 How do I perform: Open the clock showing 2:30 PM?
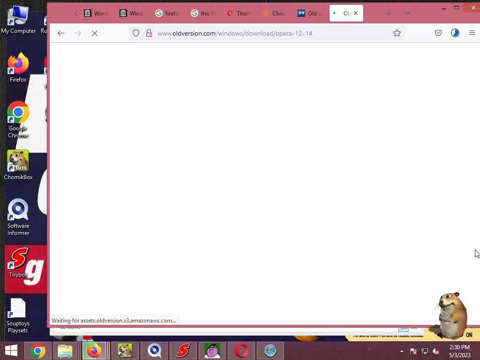460,351
